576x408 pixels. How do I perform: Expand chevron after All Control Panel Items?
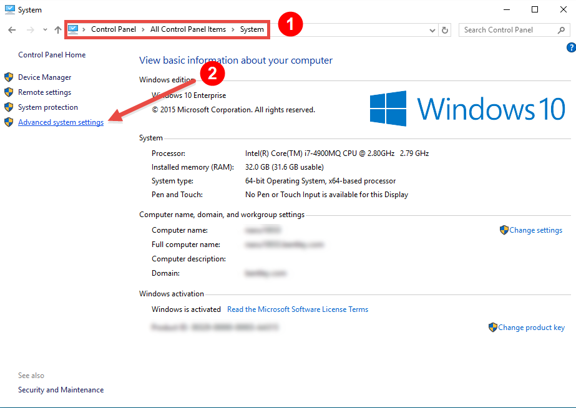[233, 30]
